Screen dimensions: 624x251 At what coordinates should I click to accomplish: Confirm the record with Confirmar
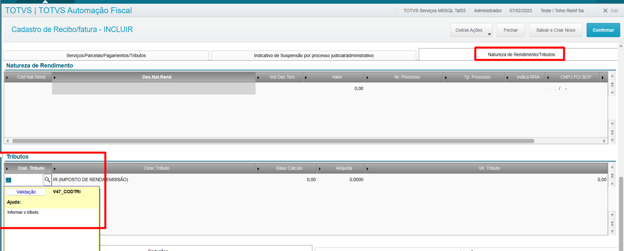tap(603, 30)
